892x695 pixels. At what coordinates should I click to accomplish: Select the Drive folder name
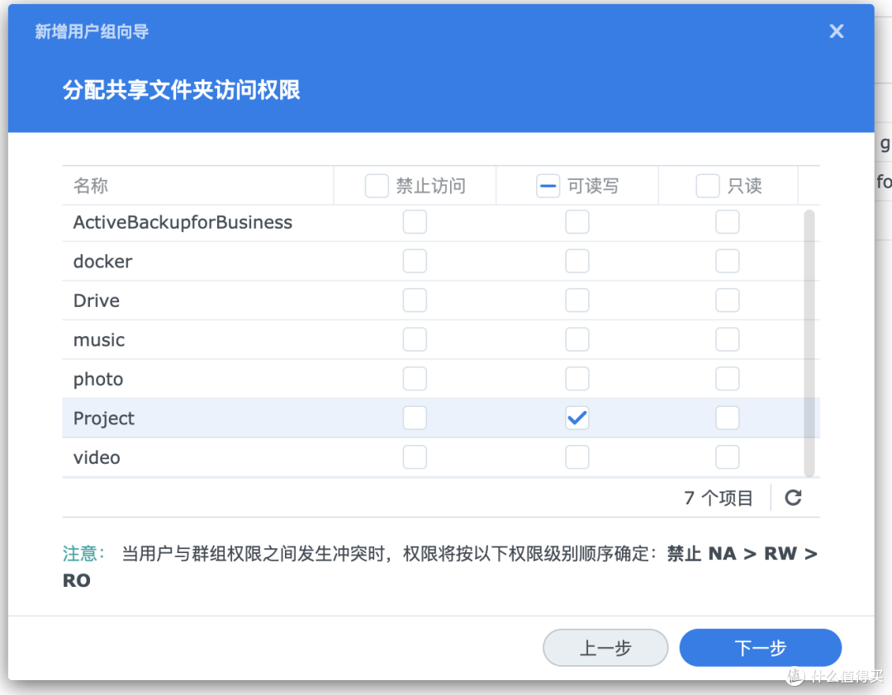pyautogui.click(x=96, y=300)
